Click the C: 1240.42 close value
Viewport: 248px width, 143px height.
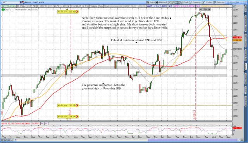(x=76, y=6)
